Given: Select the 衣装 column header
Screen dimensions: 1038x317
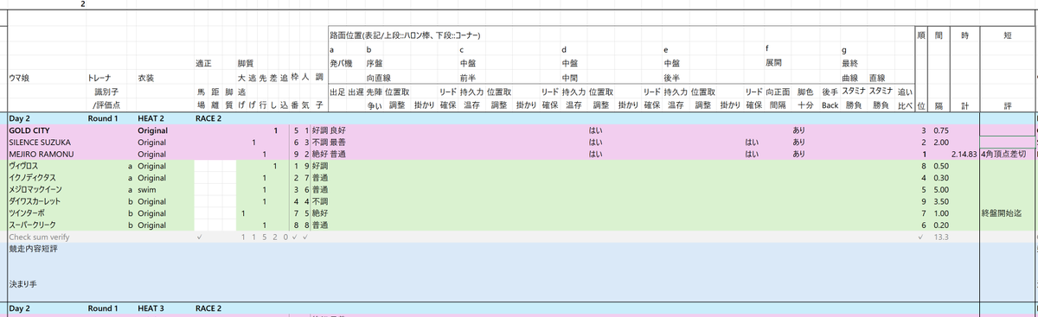Looking at the screenshot, I should coord(146,78).
